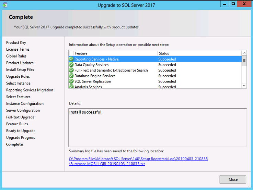Image resolution: width=253 pixels, height=190 pixels.
Task: Select Full-Text and Semantic Extractions for Search row
Action: click(x=155, y=70)
